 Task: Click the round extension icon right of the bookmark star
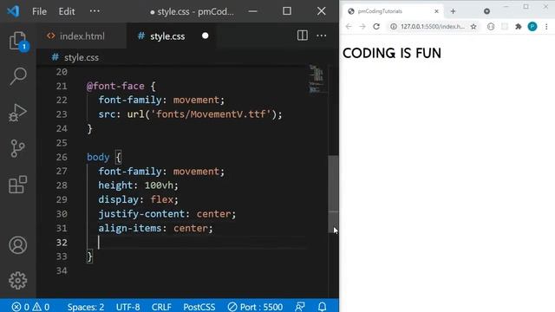[491, 27]
